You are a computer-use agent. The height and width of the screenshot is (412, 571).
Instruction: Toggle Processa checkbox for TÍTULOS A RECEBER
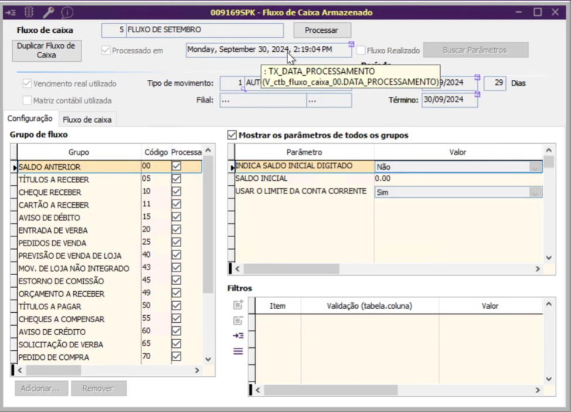(x=176, y=178)
